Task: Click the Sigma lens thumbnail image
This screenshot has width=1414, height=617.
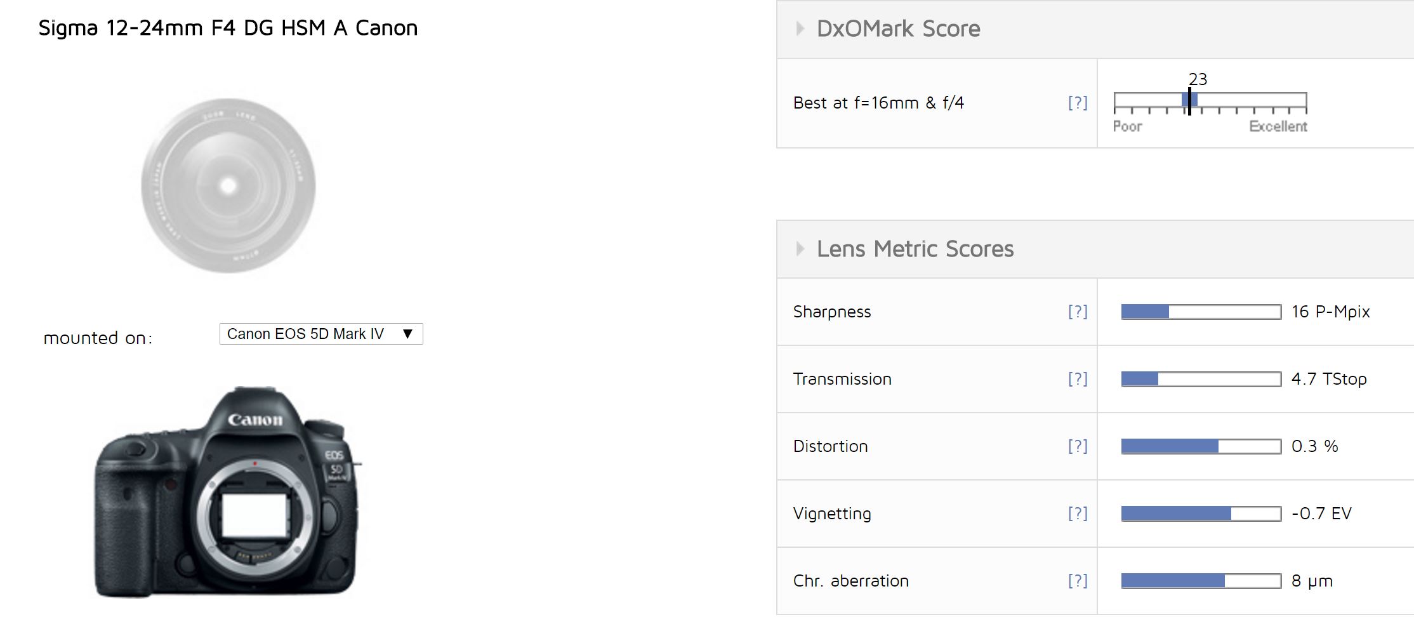Action: pos(228,185)
